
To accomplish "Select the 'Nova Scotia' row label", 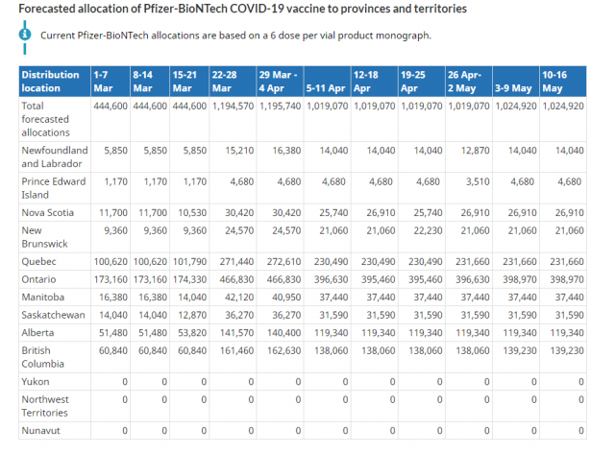I will 47,212.
